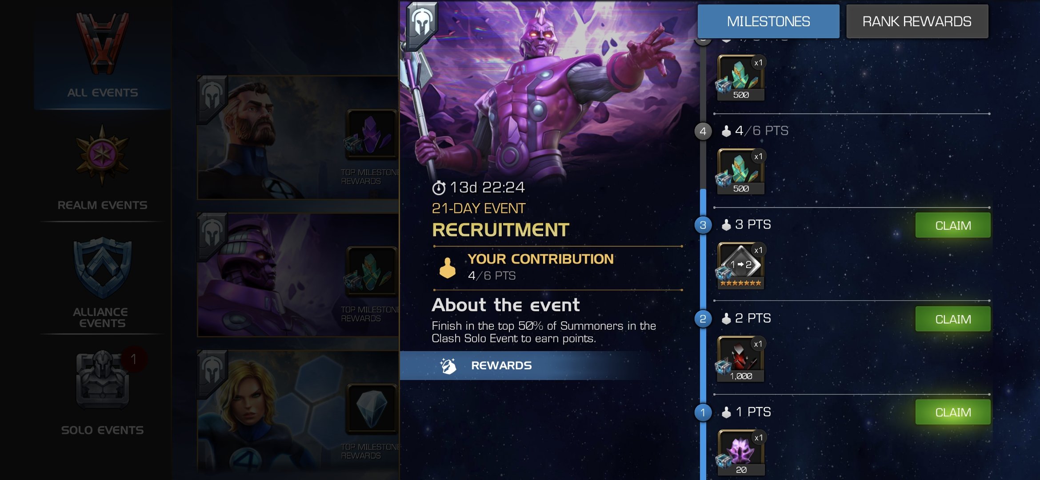Claim the 3 PTS milestone reward

pos(953,225)
